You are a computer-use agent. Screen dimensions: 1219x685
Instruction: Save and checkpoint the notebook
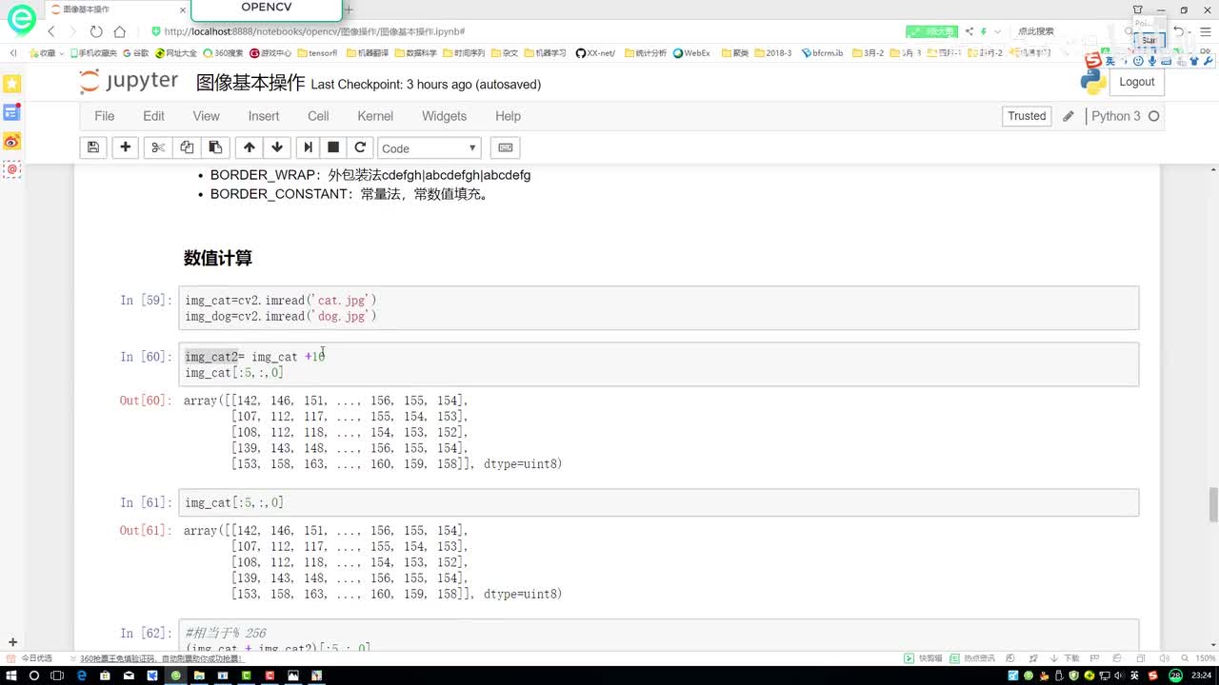pos(92,147)
